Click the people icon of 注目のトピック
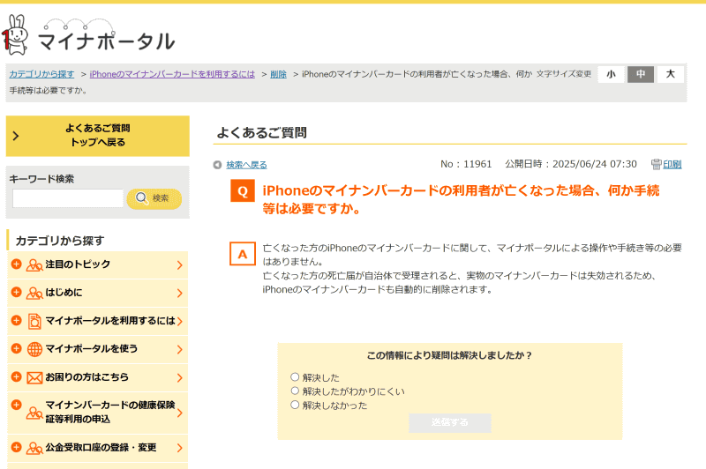706x469 pixels. pos(34,265)
